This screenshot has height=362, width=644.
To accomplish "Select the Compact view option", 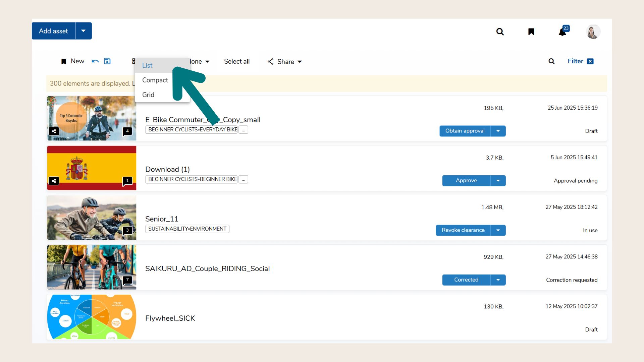I will (155, 80).
